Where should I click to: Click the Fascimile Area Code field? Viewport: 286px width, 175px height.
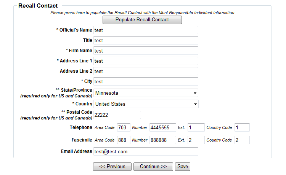pyautogui.click(x=123, y=140)
